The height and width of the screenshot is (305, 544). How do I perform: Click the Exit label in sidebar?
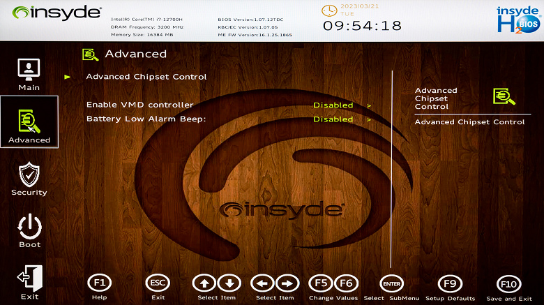point(30,297)
